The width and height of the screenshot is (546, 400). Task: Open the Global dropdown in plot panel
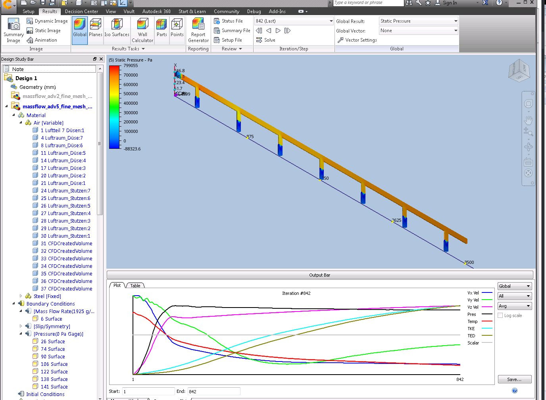click(x=515, y=286)
